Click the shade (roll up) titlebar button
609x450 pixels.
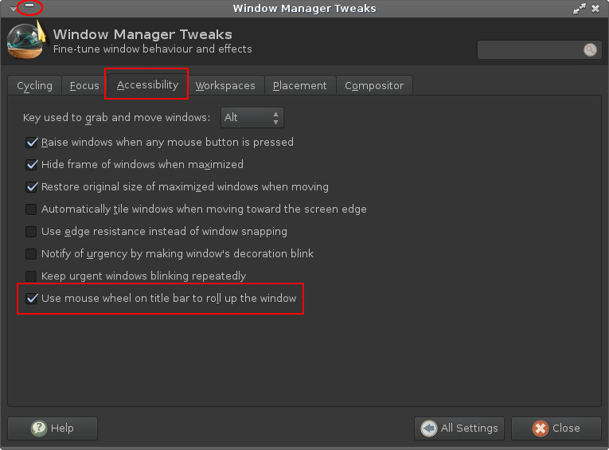pos(29,6)
